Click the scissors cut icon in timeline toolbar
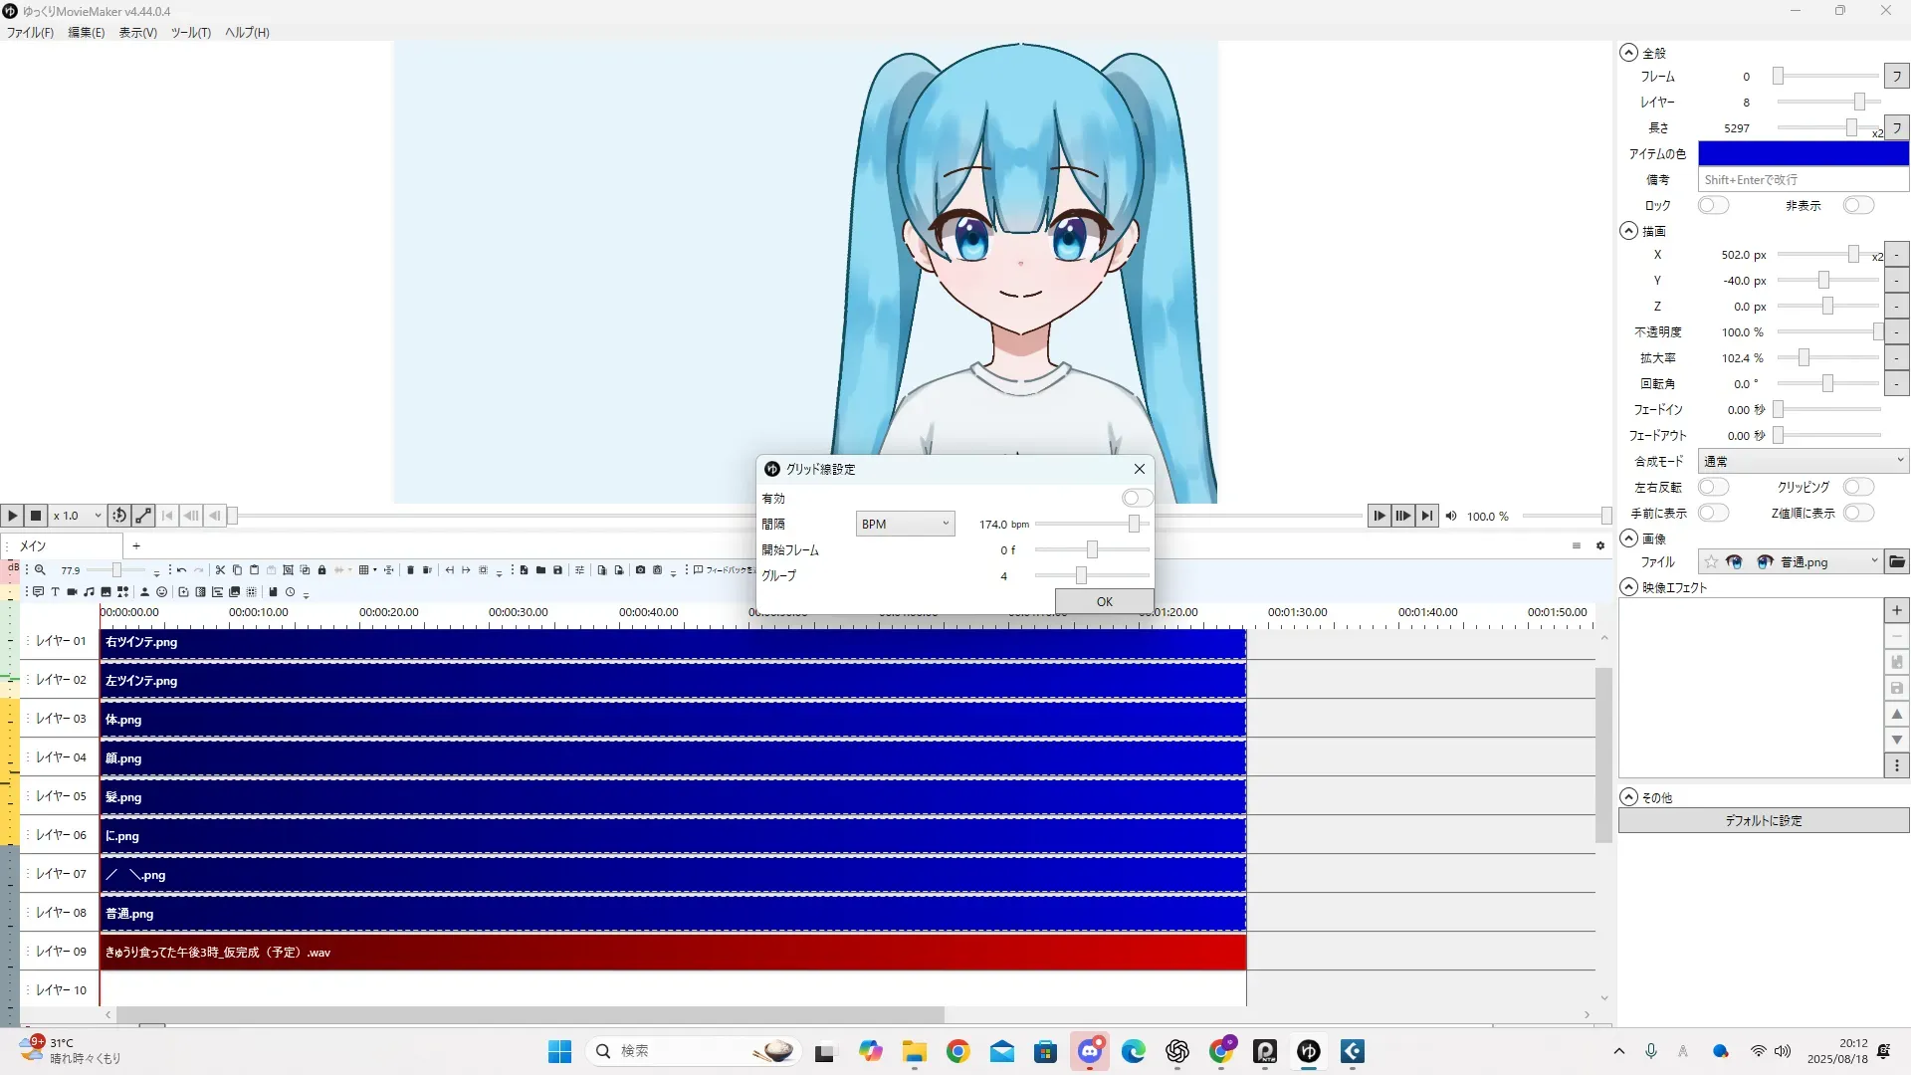The image size is (1911, 1075). (x=220, y=570)
